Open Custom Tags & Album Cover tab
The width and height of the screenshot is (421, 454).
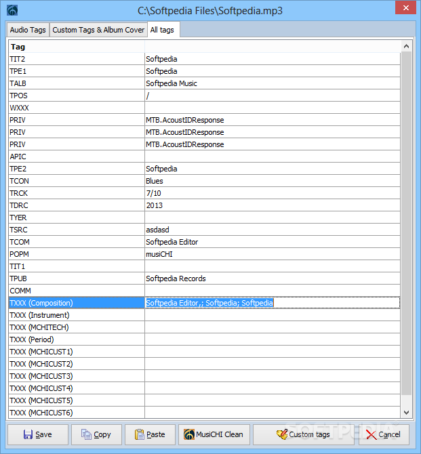click(98, 30)
